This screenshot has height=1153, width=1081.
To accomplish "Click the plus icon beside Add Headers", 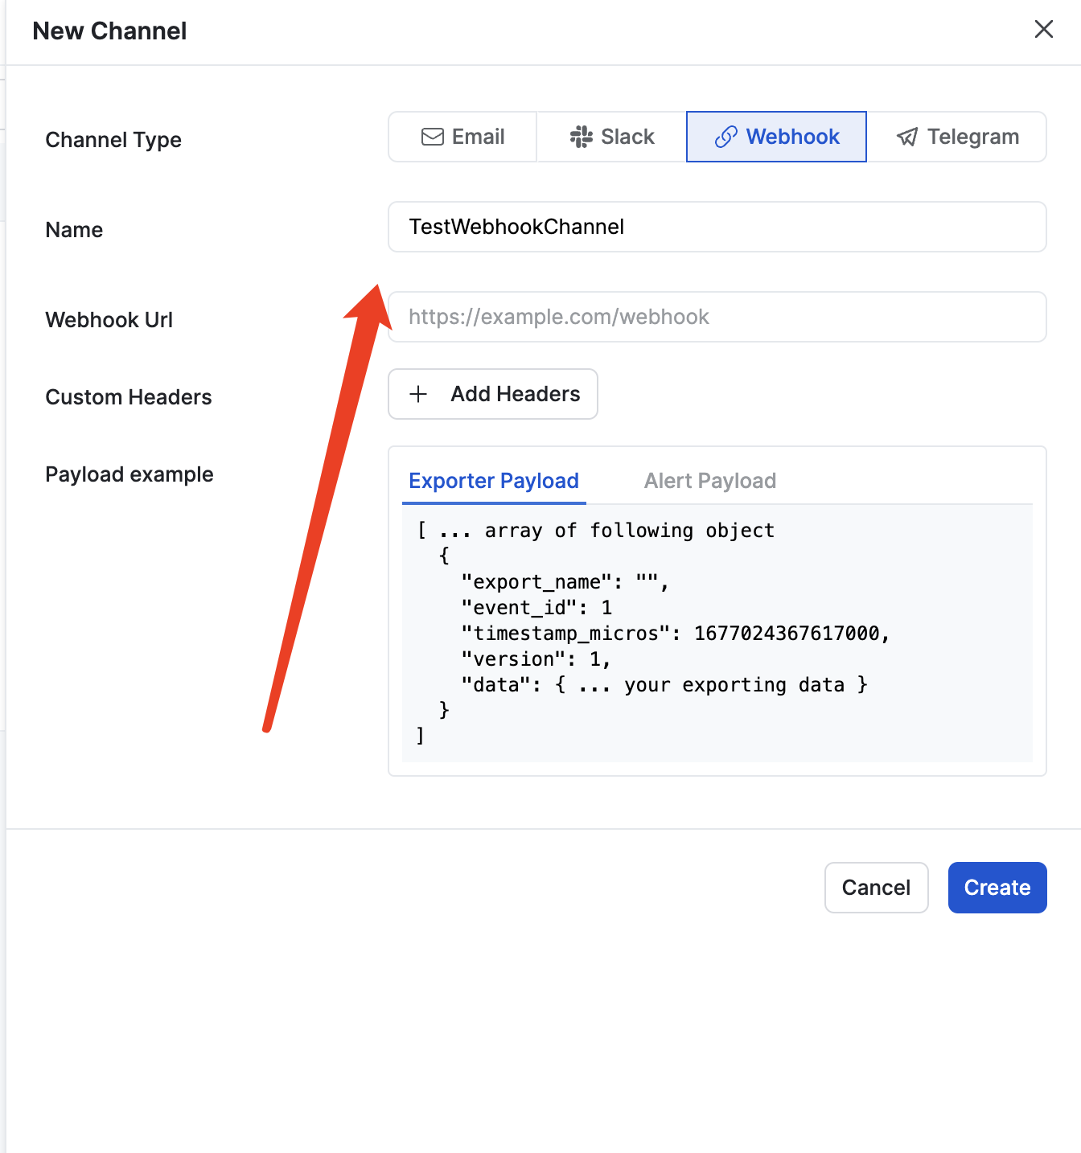I will point(418,394).
